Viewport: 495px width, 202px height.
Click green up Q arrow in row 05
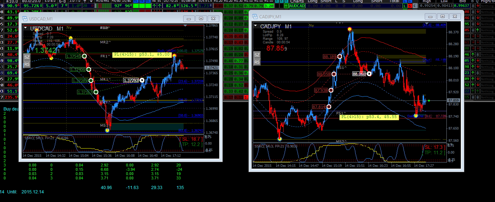pos(477,30)
